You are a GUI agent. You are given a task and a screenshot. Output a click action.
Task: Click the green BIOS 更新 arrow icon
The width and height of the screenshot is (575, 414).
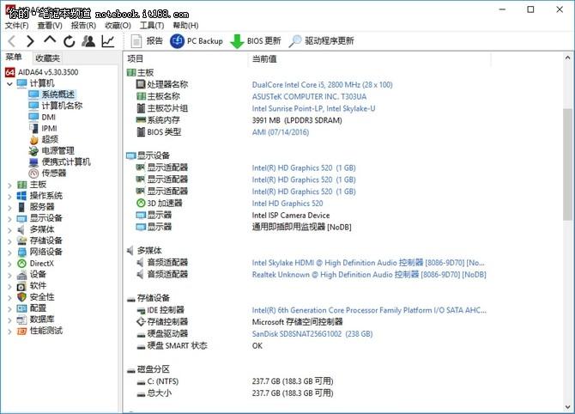click(x=237, y=41)
